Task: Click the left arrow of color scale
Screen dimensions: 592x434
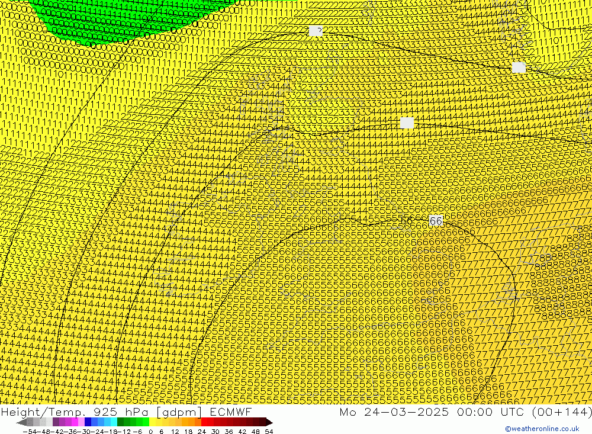Action: point(21,422)
